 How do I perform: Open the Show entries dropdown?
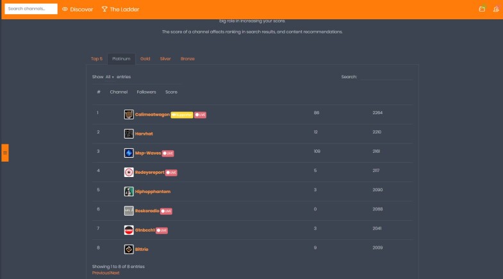pos(110,77)
